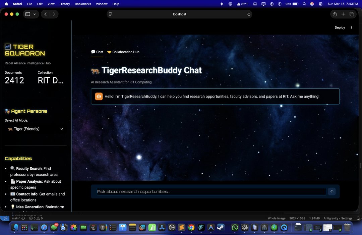Open Select AI Mode dropdown Tiger (Friendly)
The image size is (362, 235).
click(x=36, y=129)
